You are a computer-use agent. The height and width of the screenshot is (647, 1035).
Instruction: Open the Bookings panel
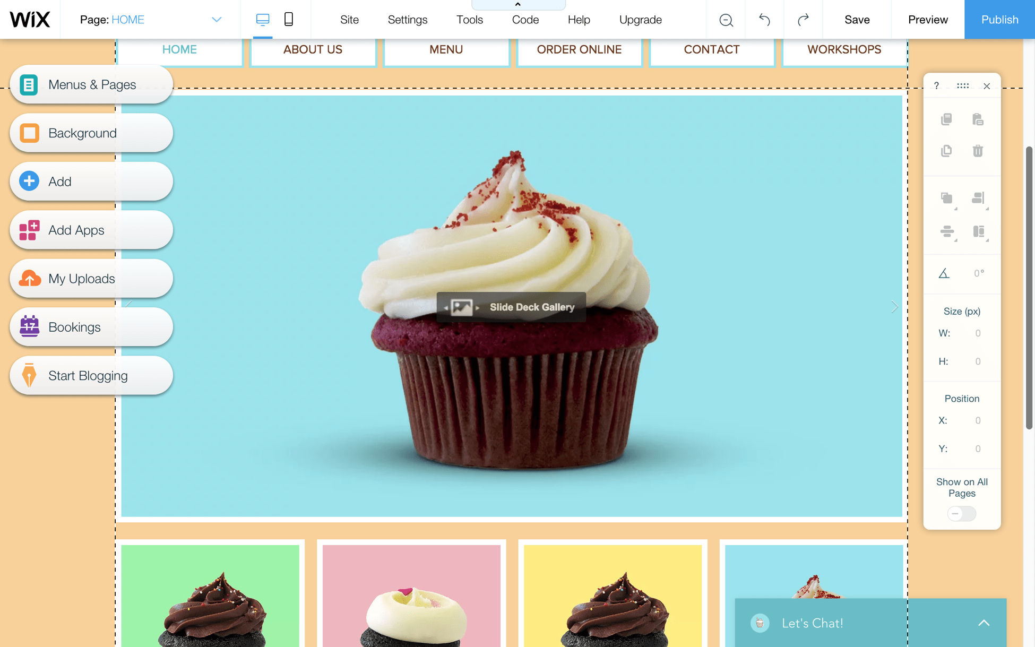coord(91,327)
